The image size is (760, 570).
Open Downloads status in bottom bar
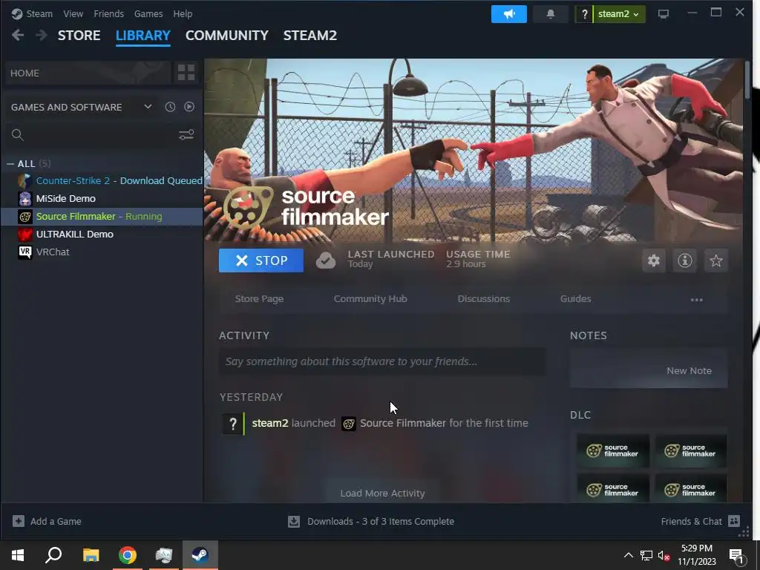point(371,521)
